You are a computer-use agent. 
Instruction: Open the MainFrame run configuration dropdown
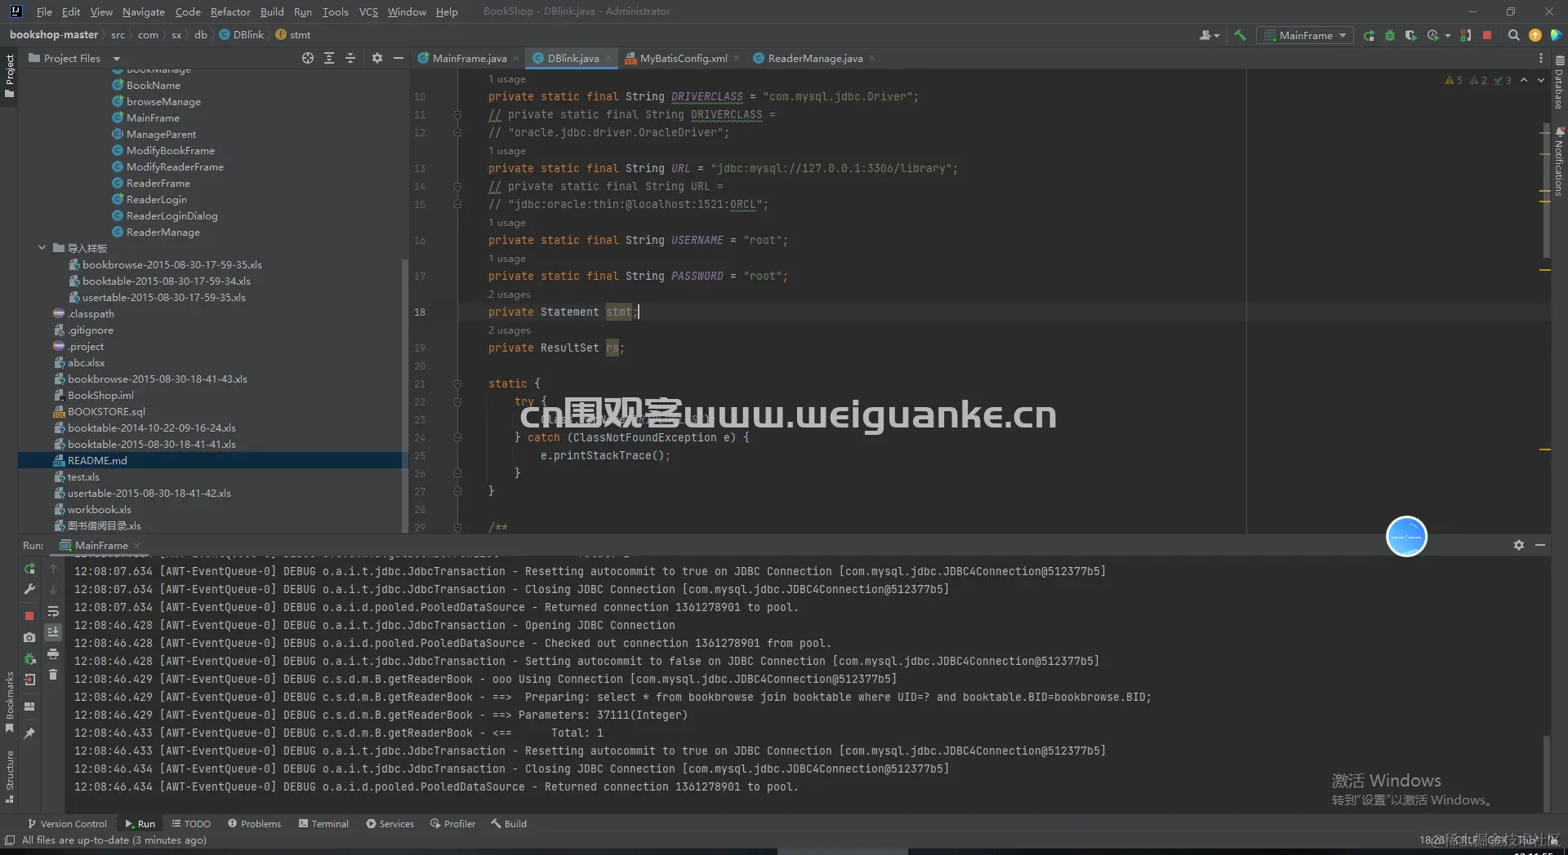[1306, 35]
